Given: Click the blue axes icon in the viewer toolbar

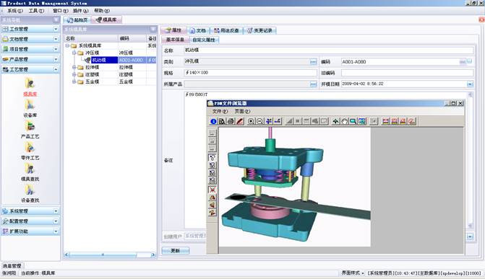Looking at the screenshot, I should (269, 121).
